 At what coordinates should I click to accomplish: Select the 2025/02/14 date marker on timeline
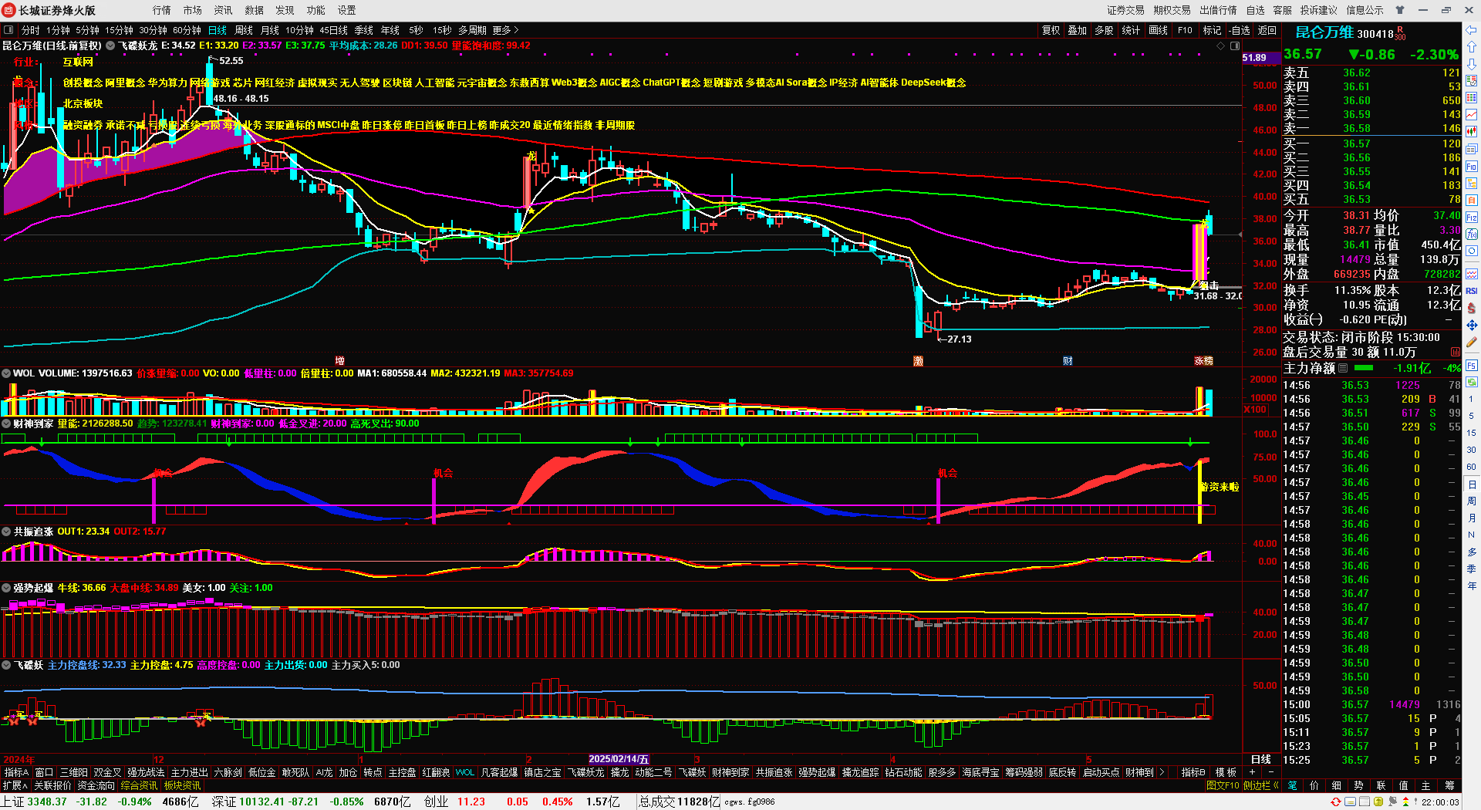click(x=619, y=760)
